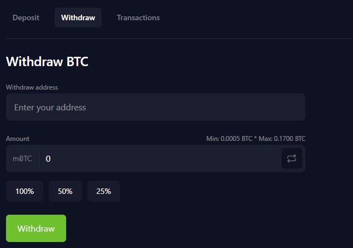
Task: Click the Withdraw BTC heading
Action: point(47,62)
